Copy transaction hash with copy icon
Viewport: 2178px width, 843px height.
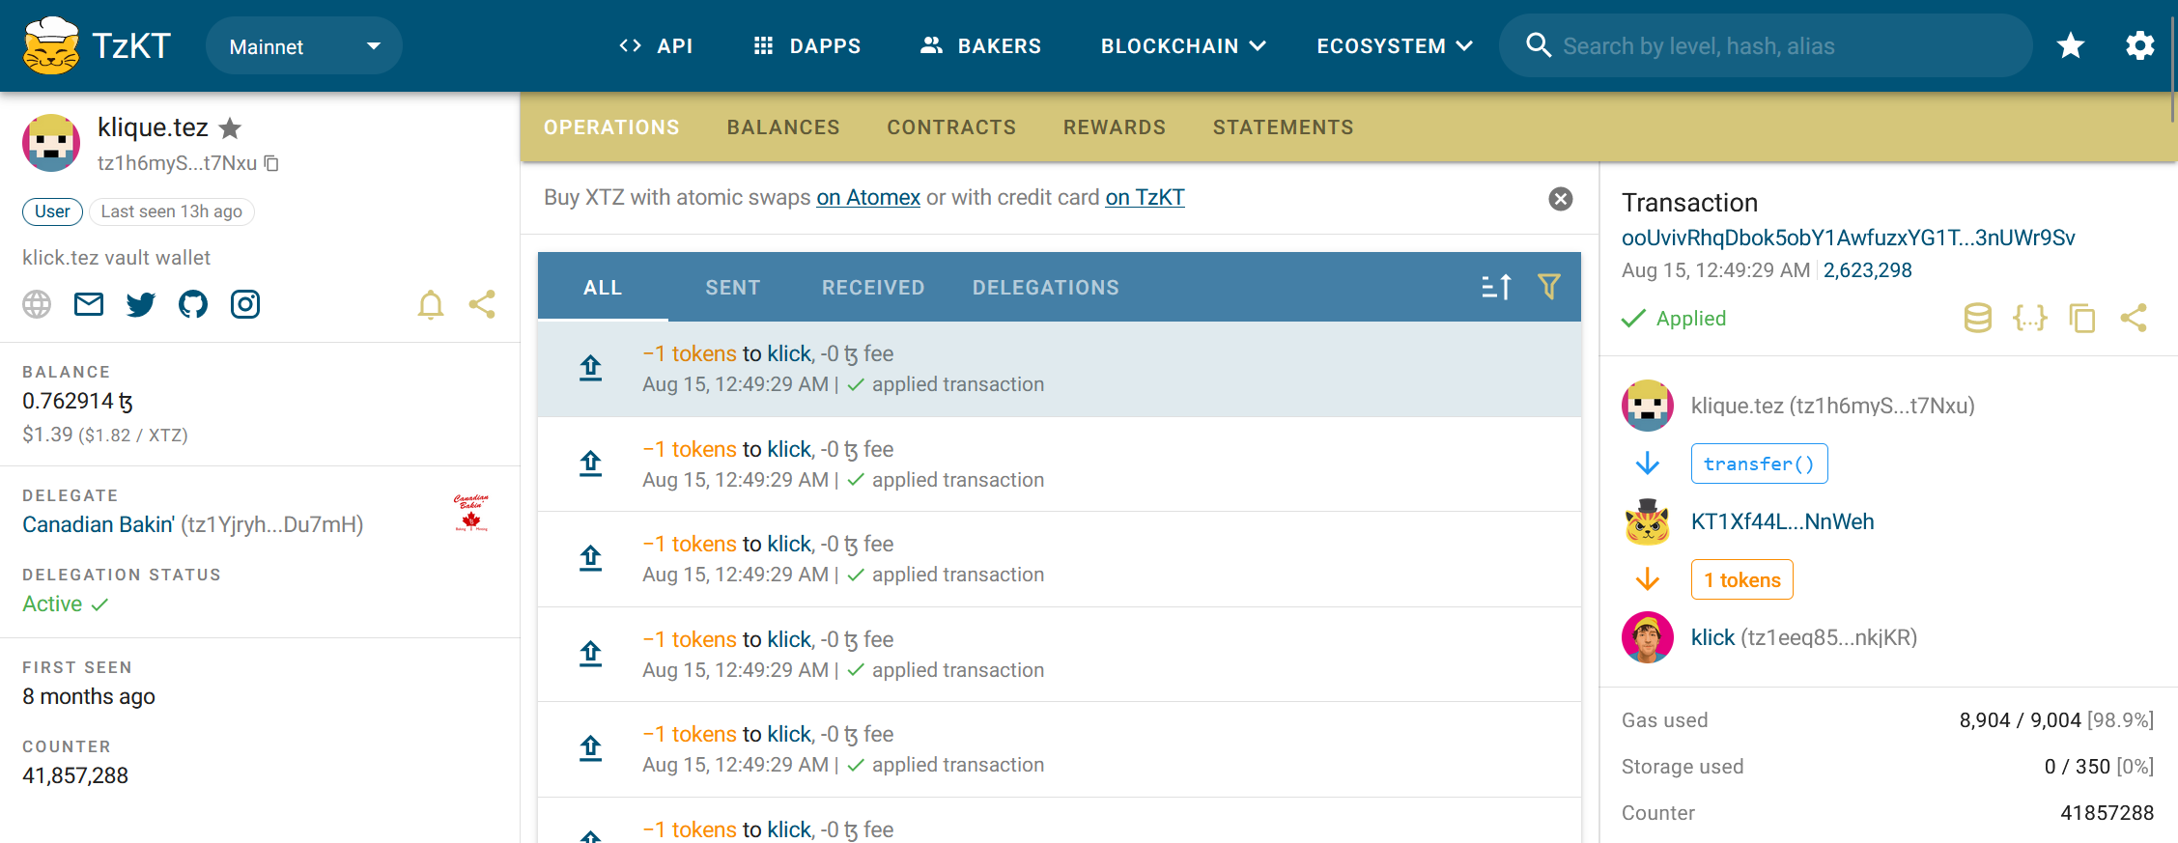click(2082, 318)
